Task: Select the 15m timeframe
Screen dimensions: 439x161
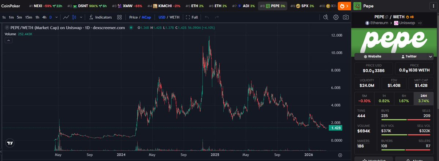Action: click(x=29, y=17)
